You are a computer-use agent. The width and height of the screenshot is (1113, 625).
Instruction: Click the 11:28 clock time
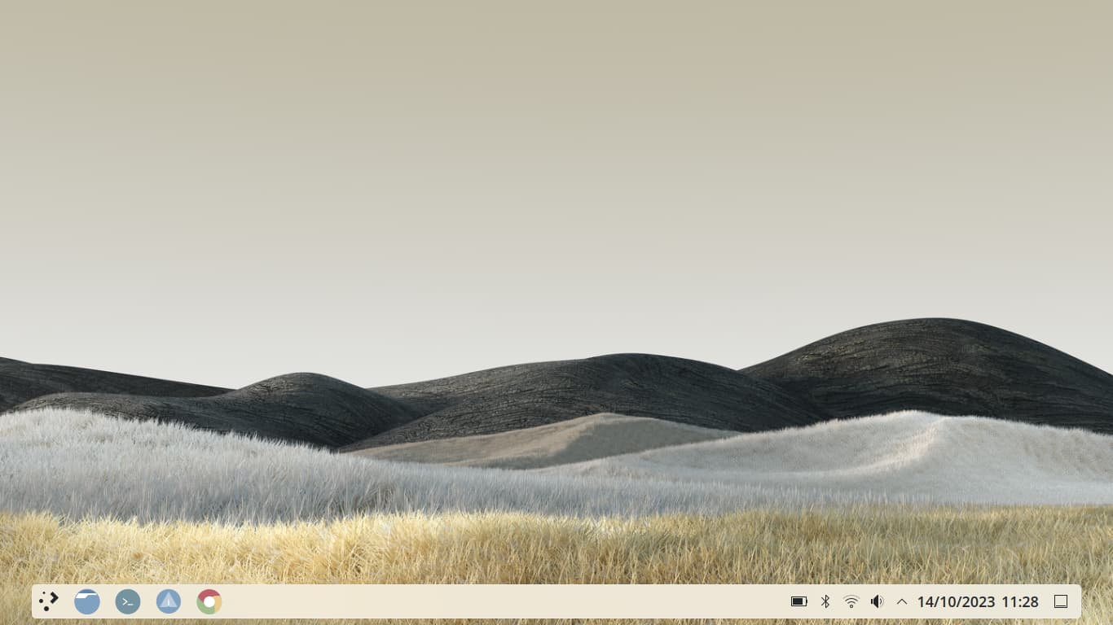[x=1020, y=601]
